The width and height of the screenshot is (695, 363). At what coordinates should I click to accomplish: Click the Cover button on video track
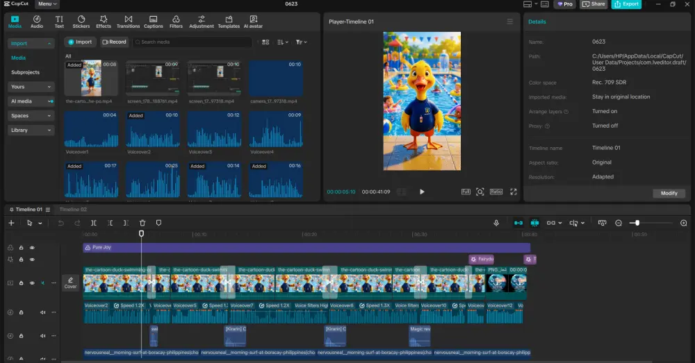pyautogui.click(x=70, y=282)
